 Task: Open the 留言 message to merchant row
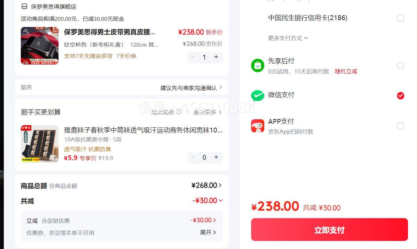click(122, 87)
